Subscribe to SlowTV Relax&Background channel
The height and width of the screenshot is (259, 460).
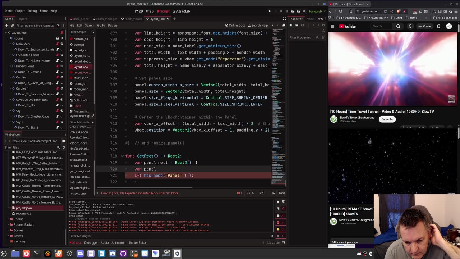(x=387, y=119)
